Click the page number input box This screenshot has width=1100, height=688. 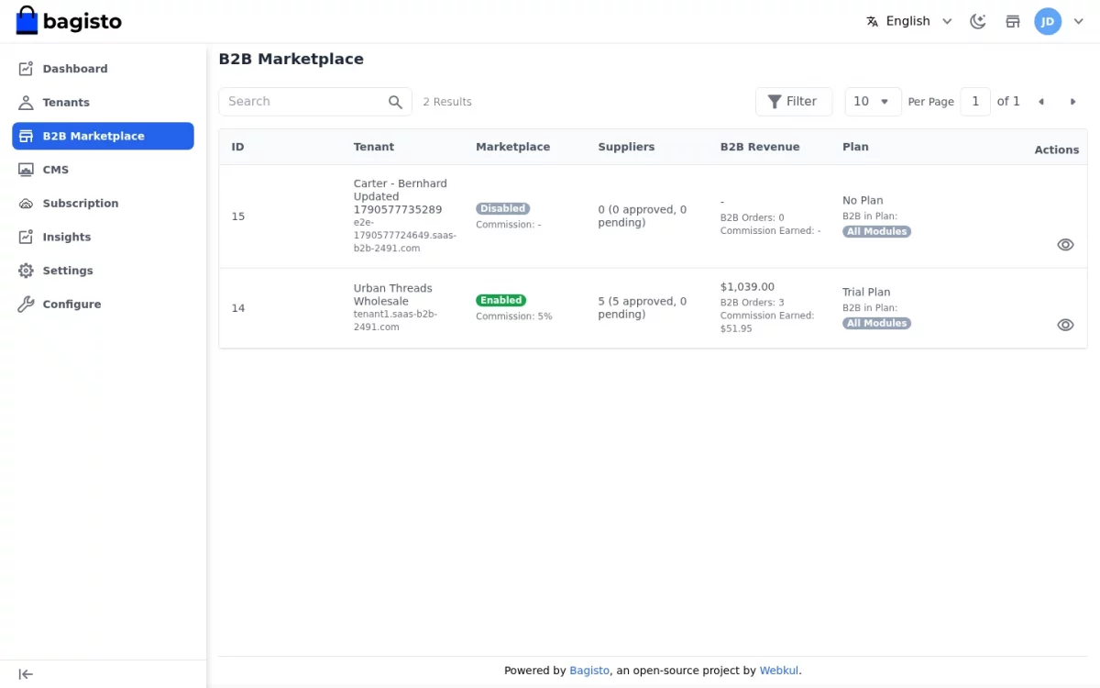point(975,102)
